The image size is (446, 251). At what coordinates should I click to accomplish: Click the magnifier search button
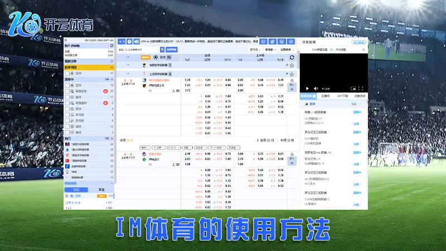click(x=162, y=50)
